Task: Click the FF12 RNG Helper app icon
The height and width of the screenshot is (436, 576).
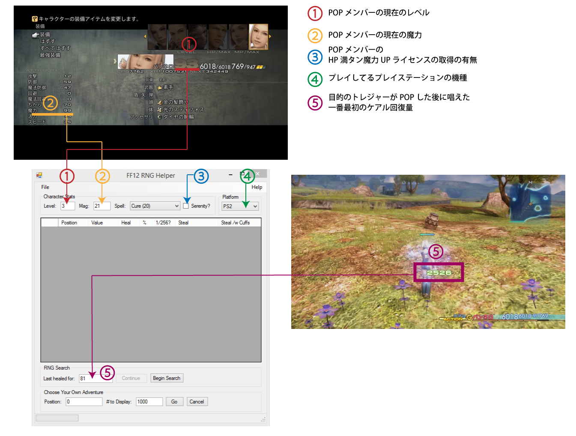Action: [x=39, y=175]
